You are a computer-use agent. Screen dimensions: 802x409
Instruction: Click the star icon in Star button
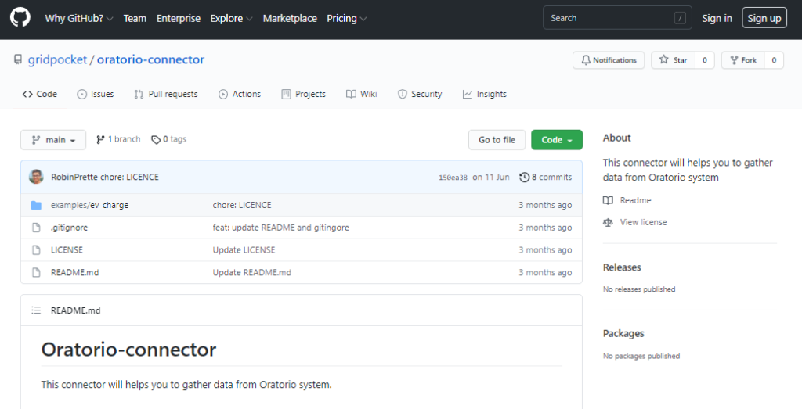point(664,59)
